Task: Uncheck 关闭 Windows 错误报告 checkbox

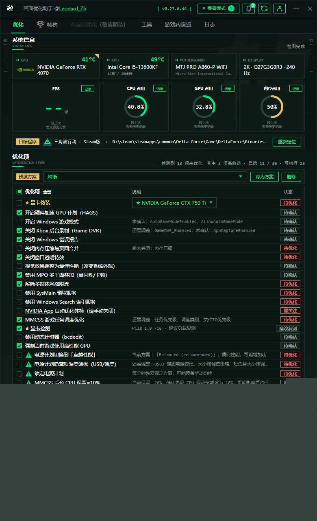Action: [x=19, y=239]
